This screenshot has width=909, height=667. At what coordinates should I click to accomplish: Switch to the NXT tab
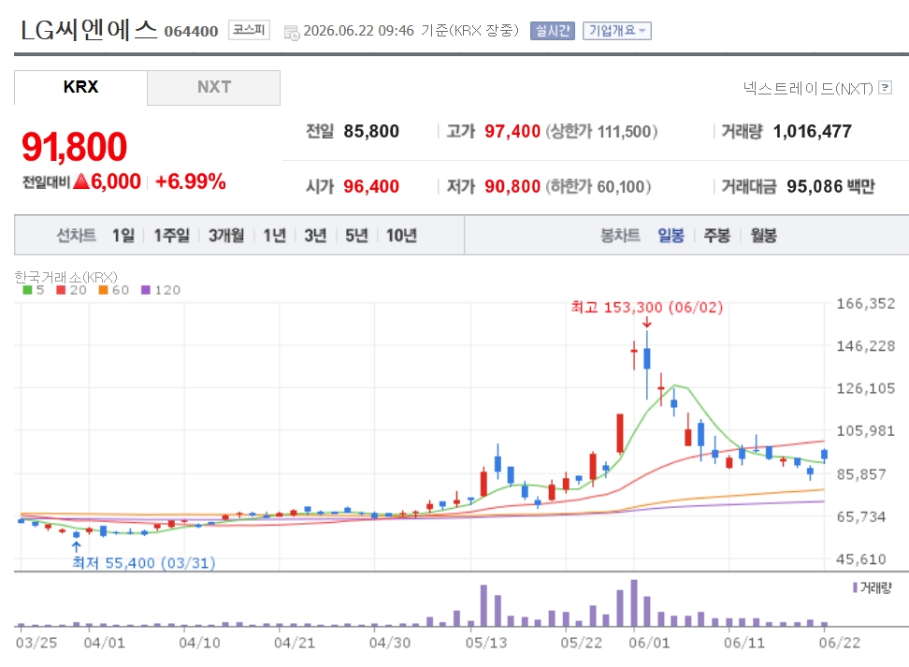tap(214, 88)
